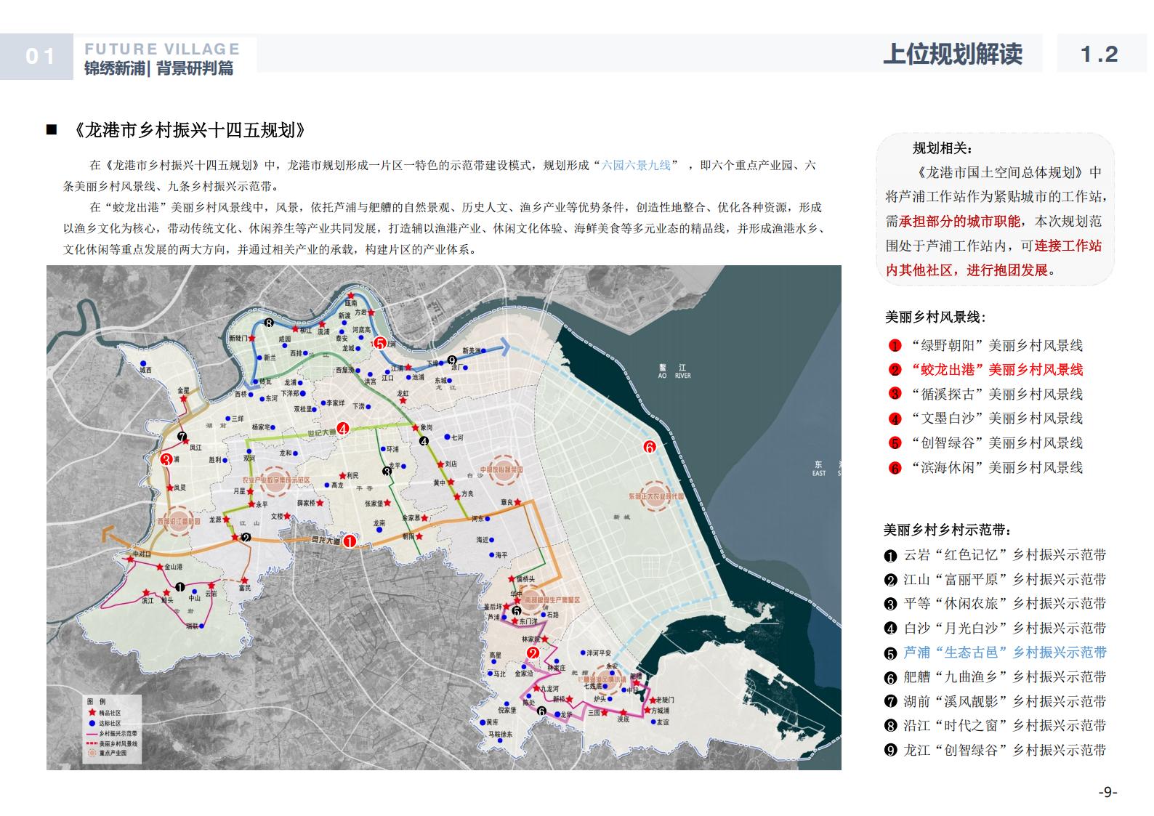This screenshot has width=1154, height=816.
Task: Click the red star at 金星 community
Action: (x=183, y=399)
